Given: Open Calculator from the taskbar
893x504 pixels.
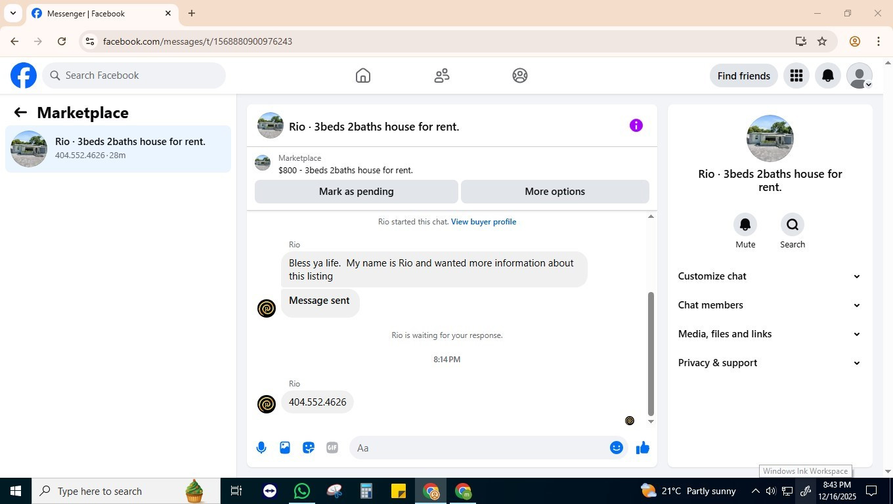Looking at the screenshot, I should click(366, 491).
